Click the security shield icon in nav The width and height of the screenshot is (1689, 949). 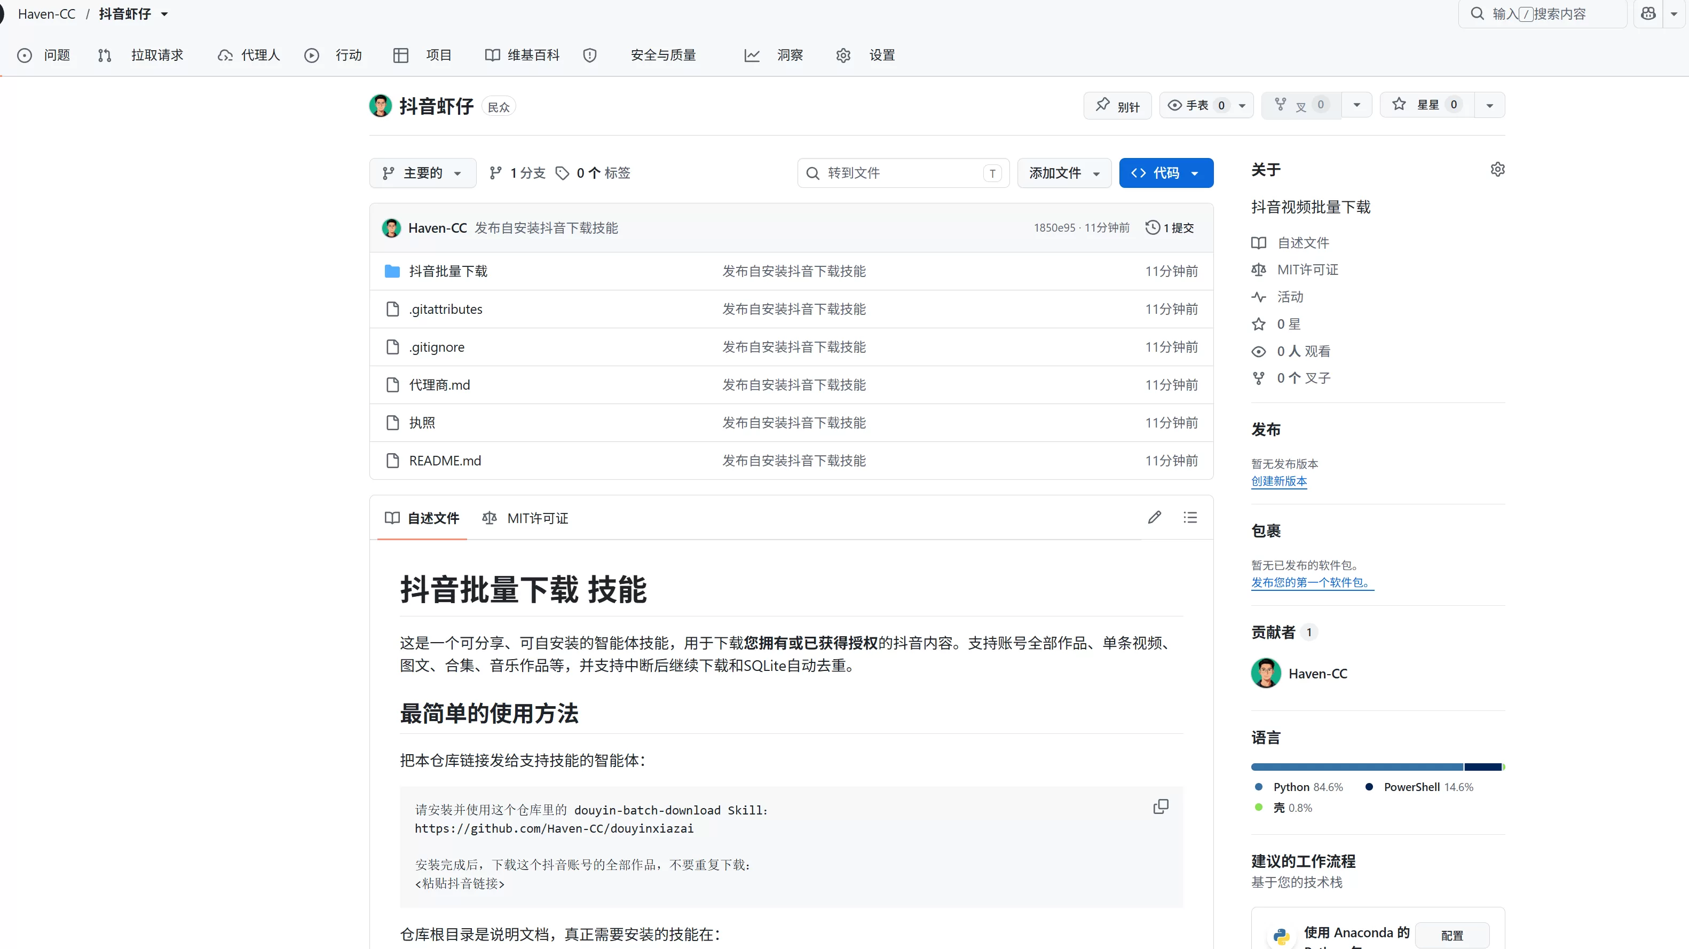point(590,55)
